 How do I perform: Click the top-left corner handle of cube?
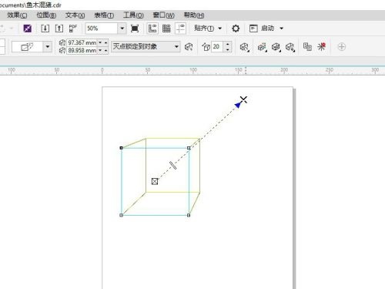[x=122, y=148]
